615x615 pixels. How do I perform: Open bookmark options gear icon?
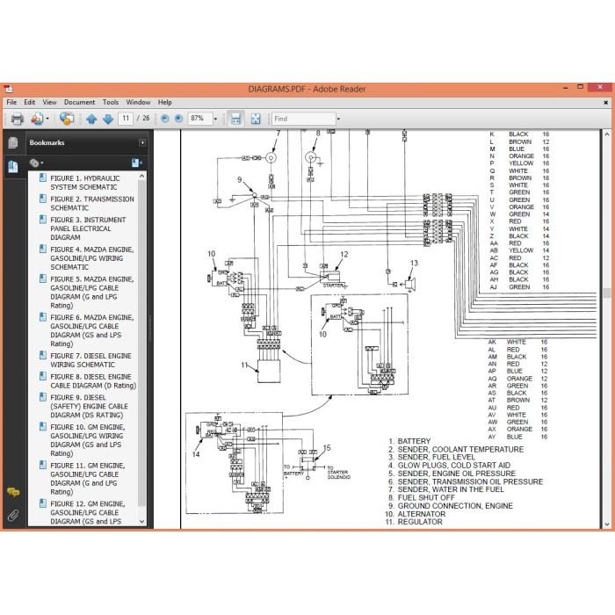(x=36, y=163)
